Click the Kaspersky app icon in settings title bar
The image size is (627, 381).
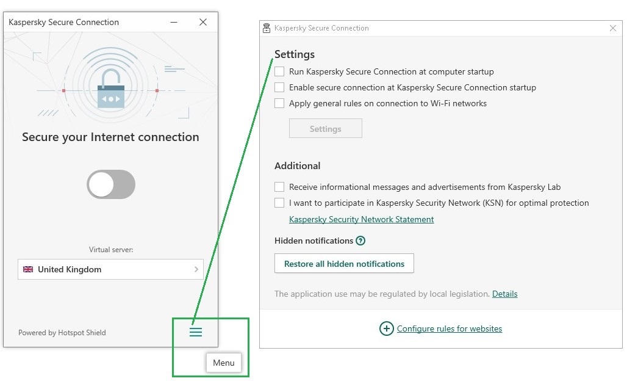tap(267, 28)
